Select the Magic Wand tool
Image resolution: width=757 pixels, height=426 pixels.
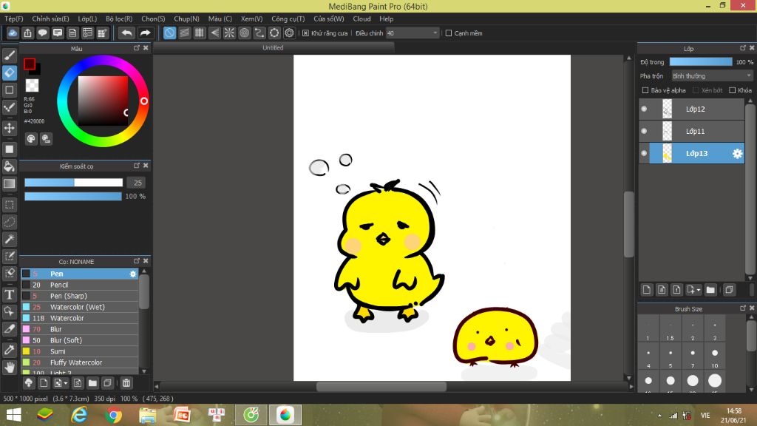click(x=9, y=239)
